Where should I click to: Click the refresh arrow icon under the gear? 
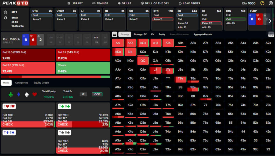tap(5, 18)
